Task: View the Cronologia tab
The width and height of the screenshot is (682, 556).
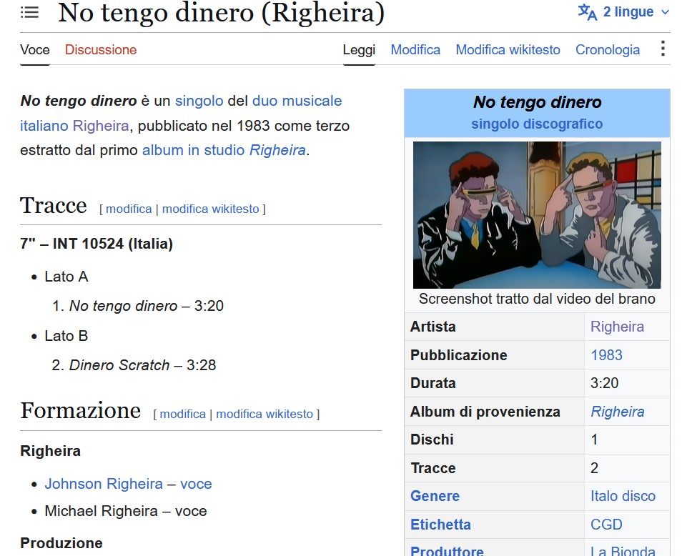Action: coord(607,49)
